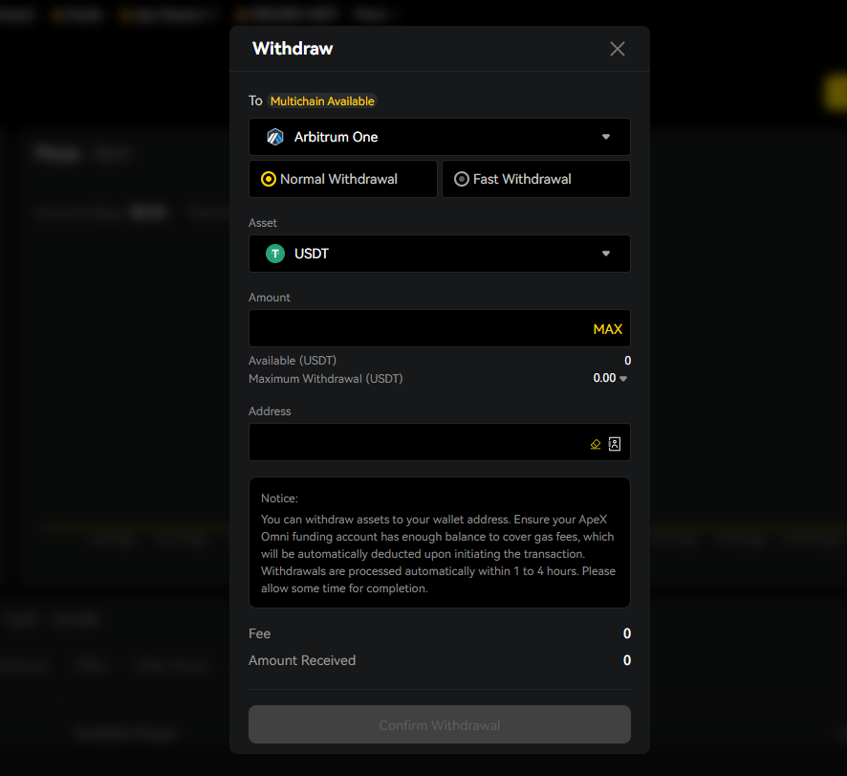Click the MAX amount link
The width and height of the screenshot is (847, 776).
(x=607, y=328)
